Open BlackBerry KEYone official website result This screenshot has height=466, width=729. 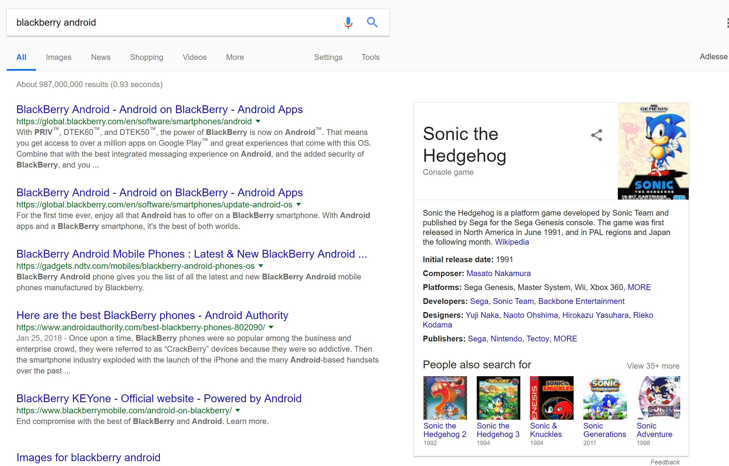coord(159,399)
